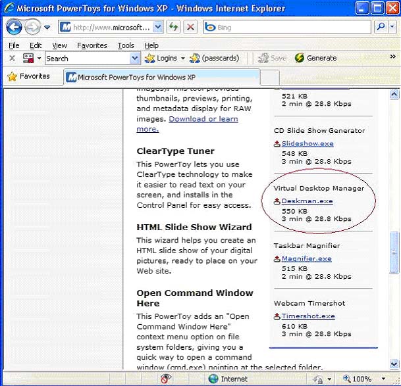Click the Internet zone globe icon
This screenshot has width=401, height=386.
pos(213,379)
